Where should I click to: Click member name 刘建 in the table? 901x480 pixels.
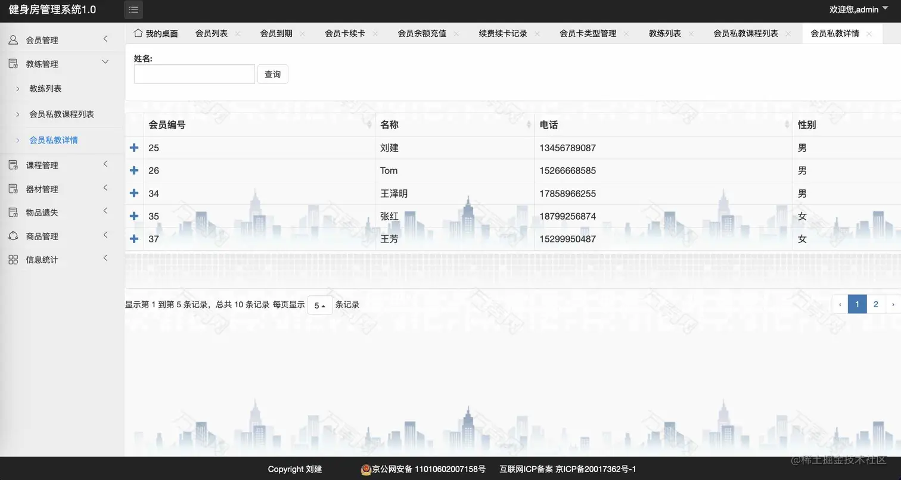point(390,148)
